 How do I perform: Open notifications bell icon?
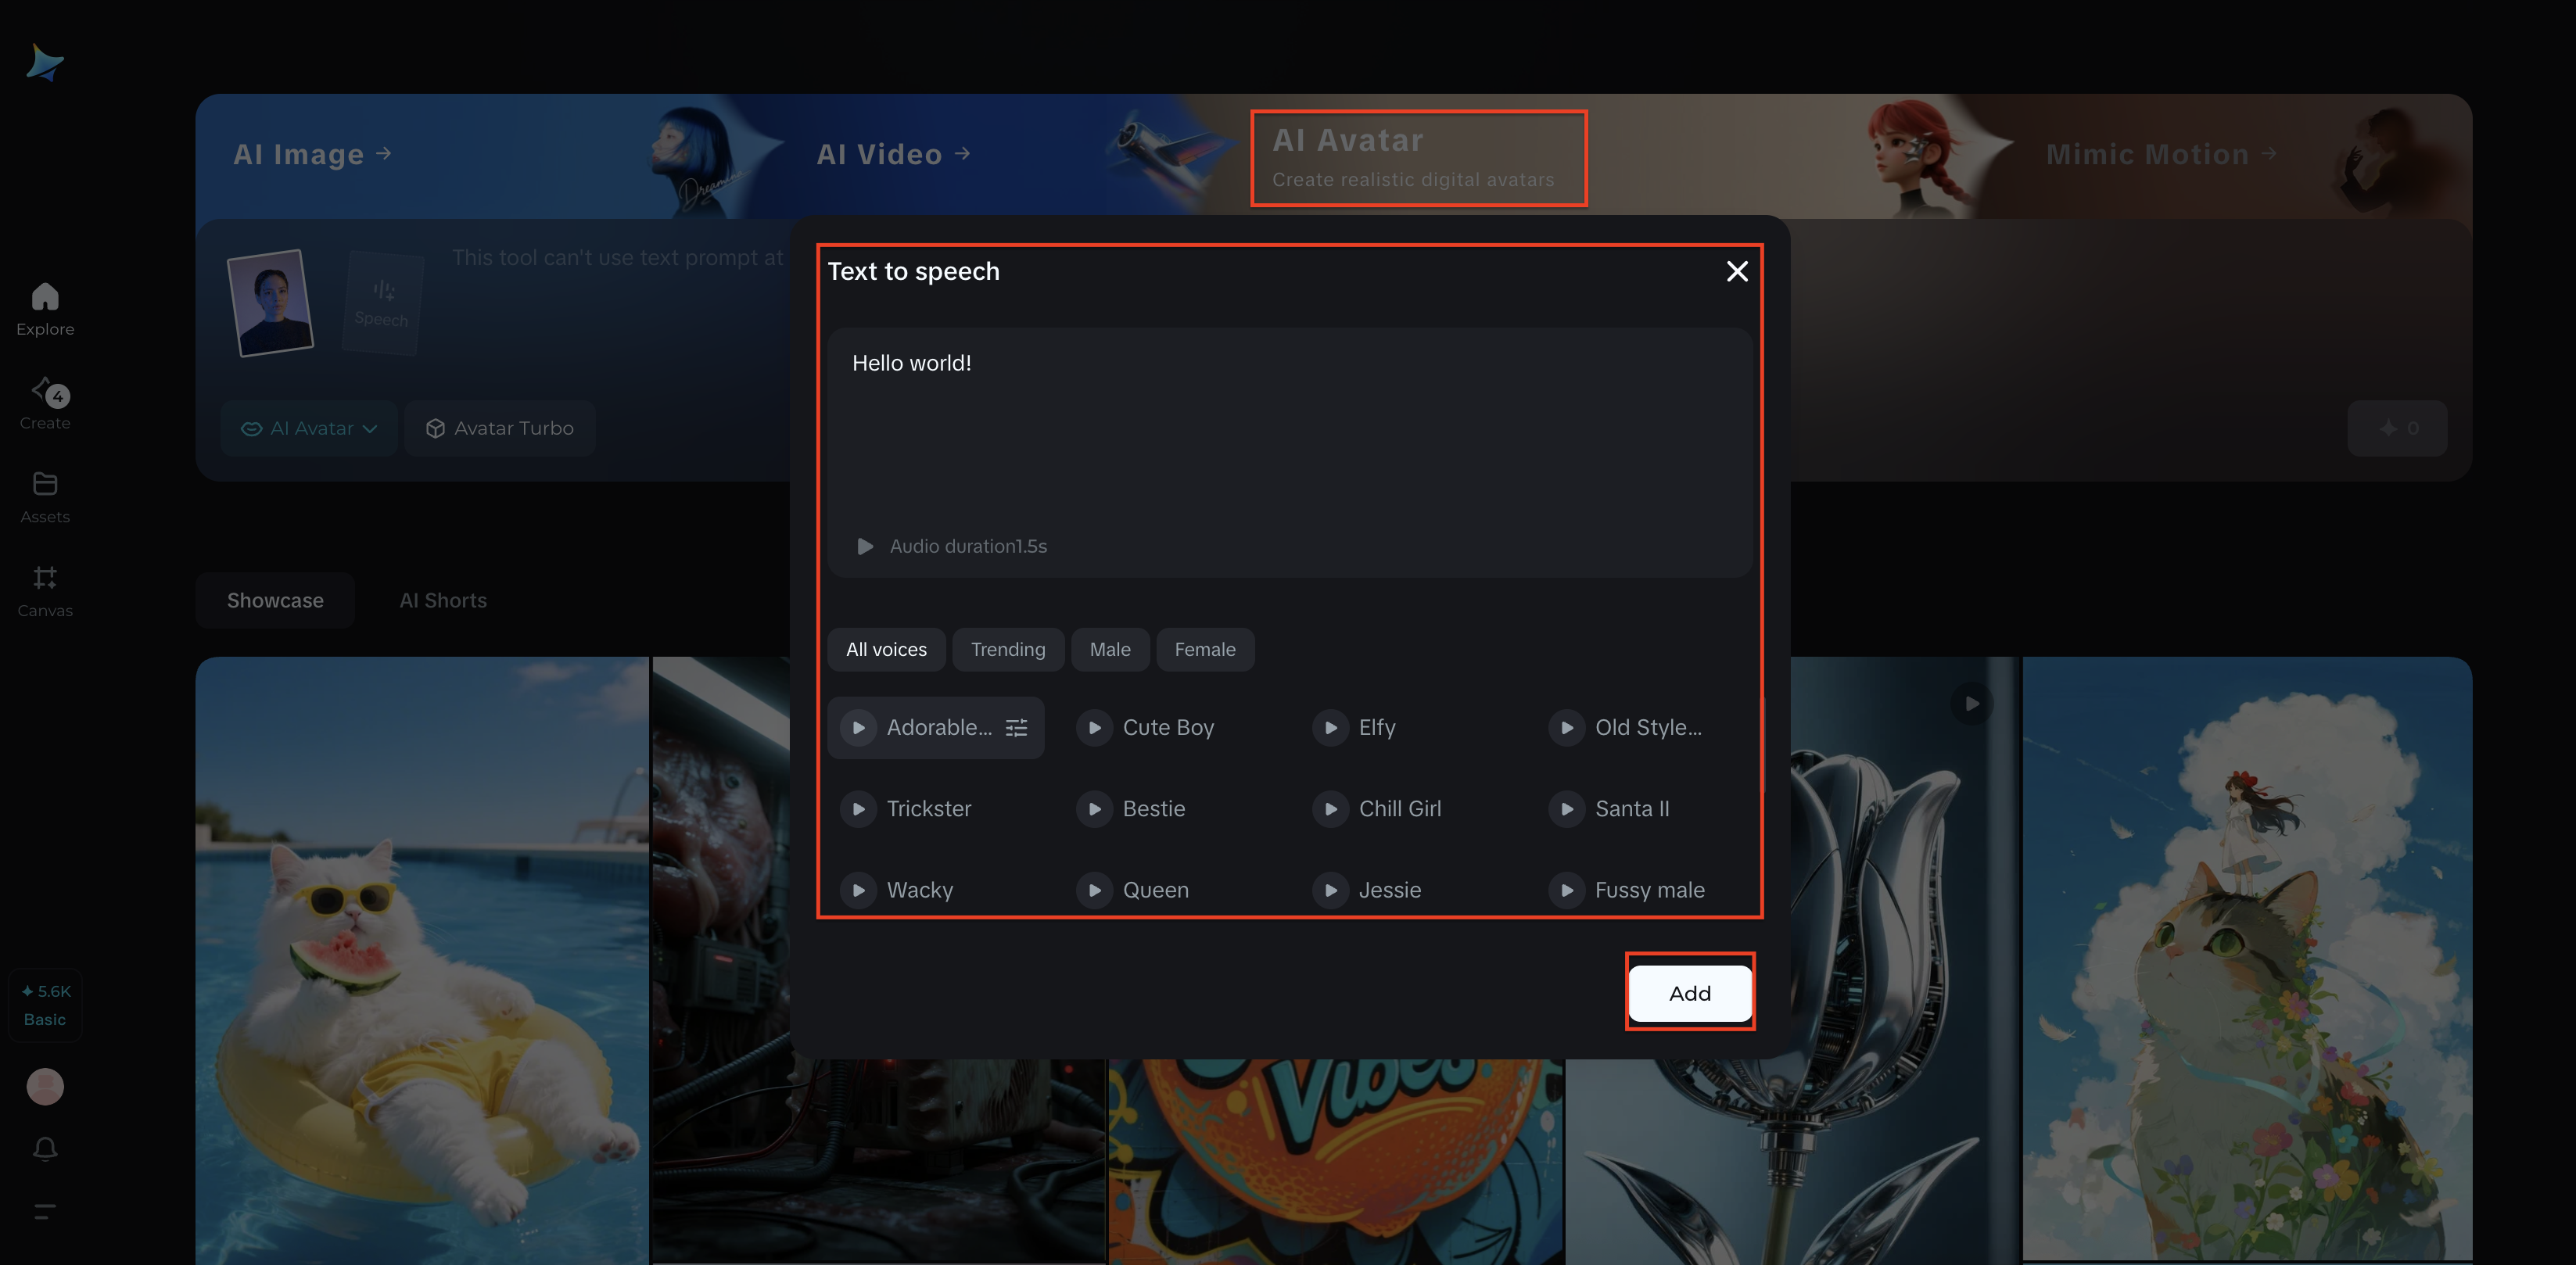click(45, 1148)
